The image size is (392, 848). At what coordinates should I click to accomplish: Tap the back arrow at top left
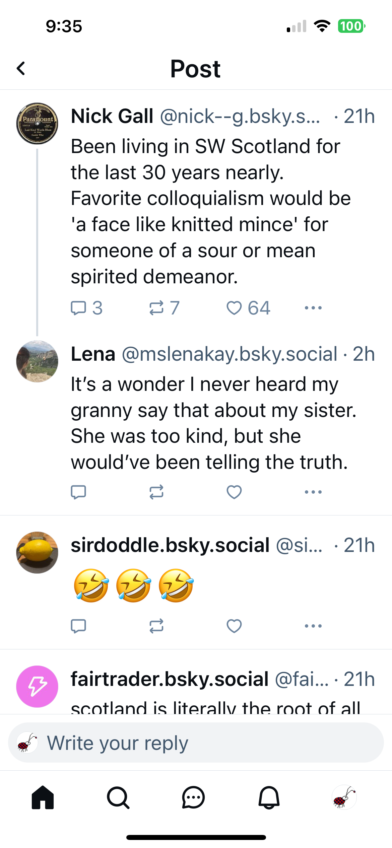[x=21, y=69]
